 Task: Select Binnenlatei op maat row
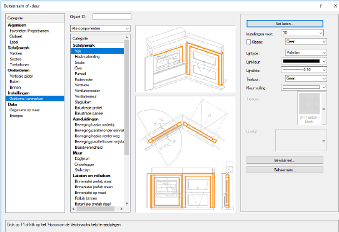click(90, 193)
